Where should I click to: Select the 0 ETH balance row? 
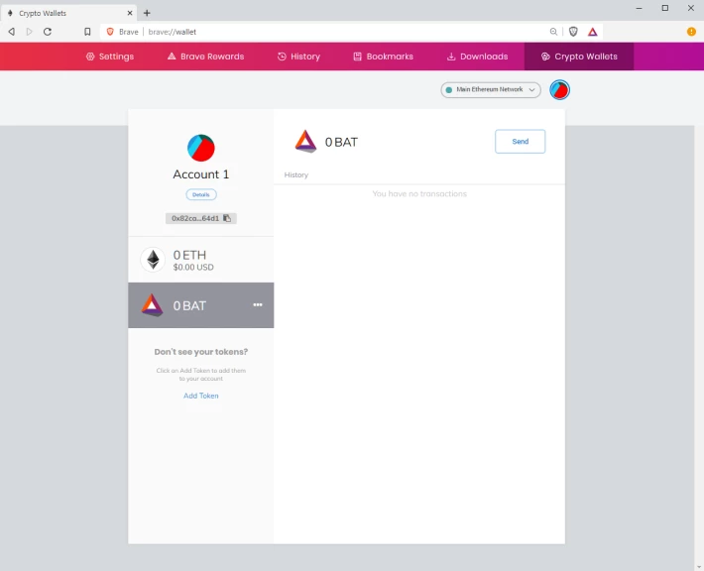(200, 260)
